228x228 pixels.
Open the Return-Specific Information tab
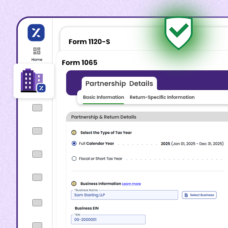[162, 97]
